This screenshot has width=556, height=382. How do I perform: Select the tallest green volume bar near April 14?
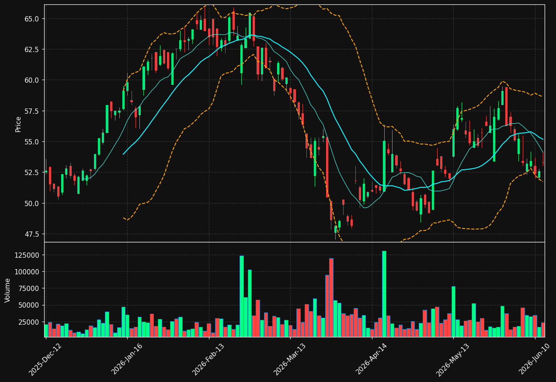[x=384, y=294]
